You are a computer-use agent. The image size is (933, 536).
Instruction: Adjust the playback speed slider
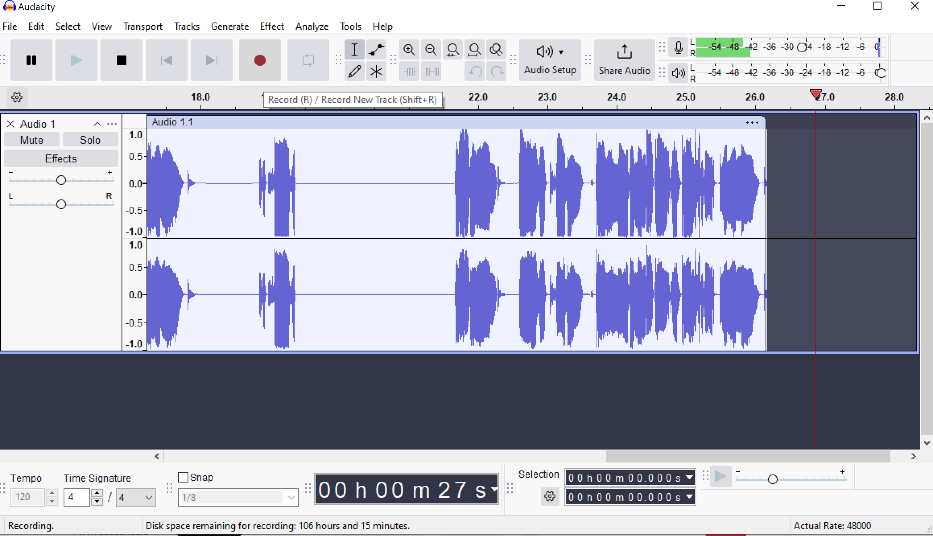pyautogui.click(x=772, y=479)
